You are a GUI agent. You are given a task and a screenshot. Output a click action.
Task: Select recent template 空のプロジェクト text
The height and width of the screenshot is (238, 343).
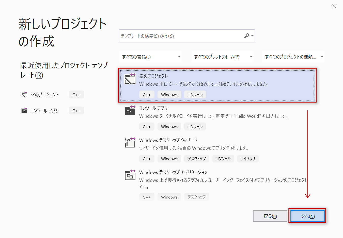click(x=45, y=95)
